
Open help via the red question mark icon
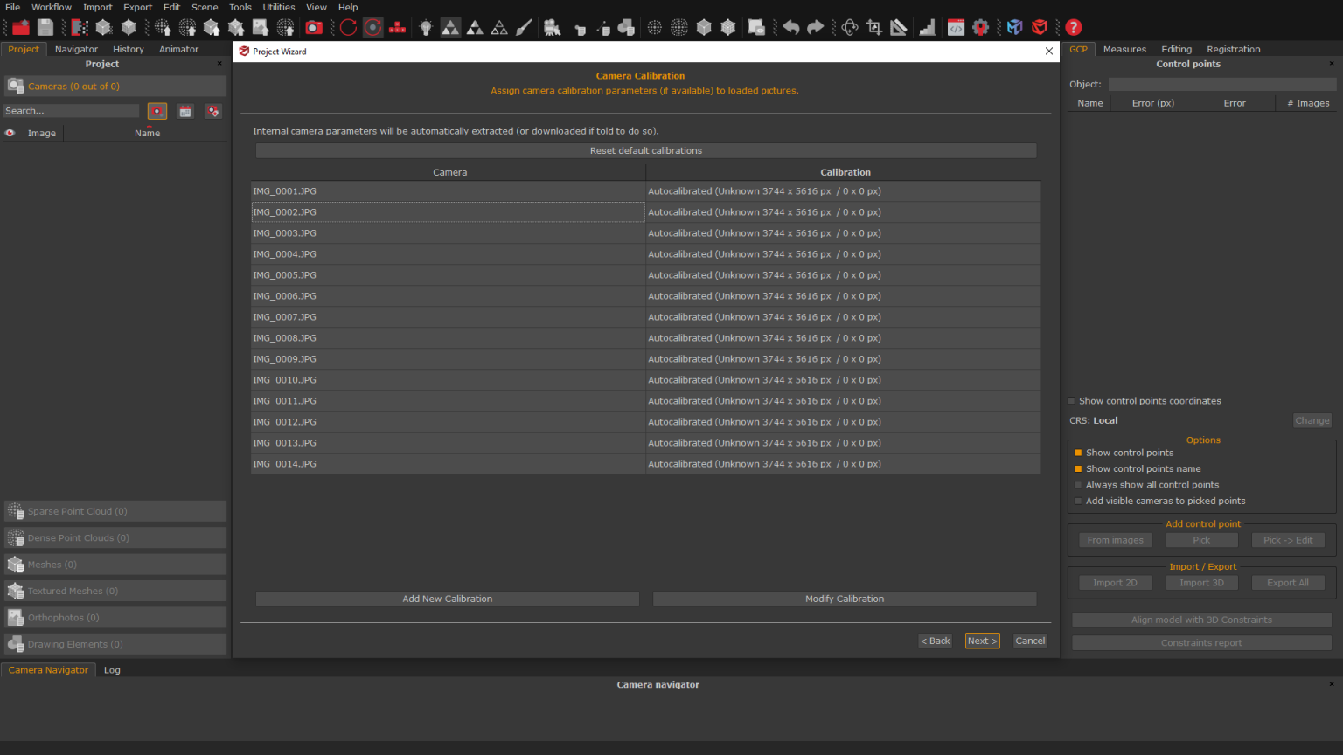tap(1073, 27)
